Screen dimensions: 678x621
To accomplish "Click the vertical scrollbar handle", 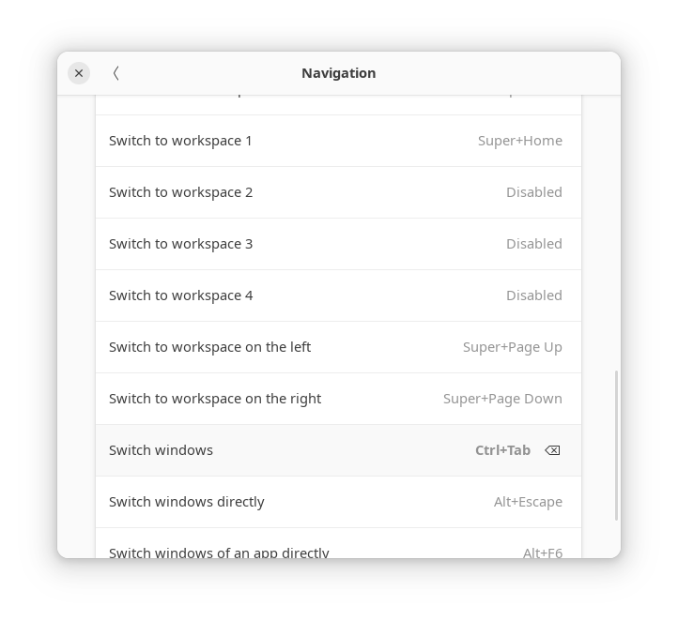I will (x=616, y=446).
